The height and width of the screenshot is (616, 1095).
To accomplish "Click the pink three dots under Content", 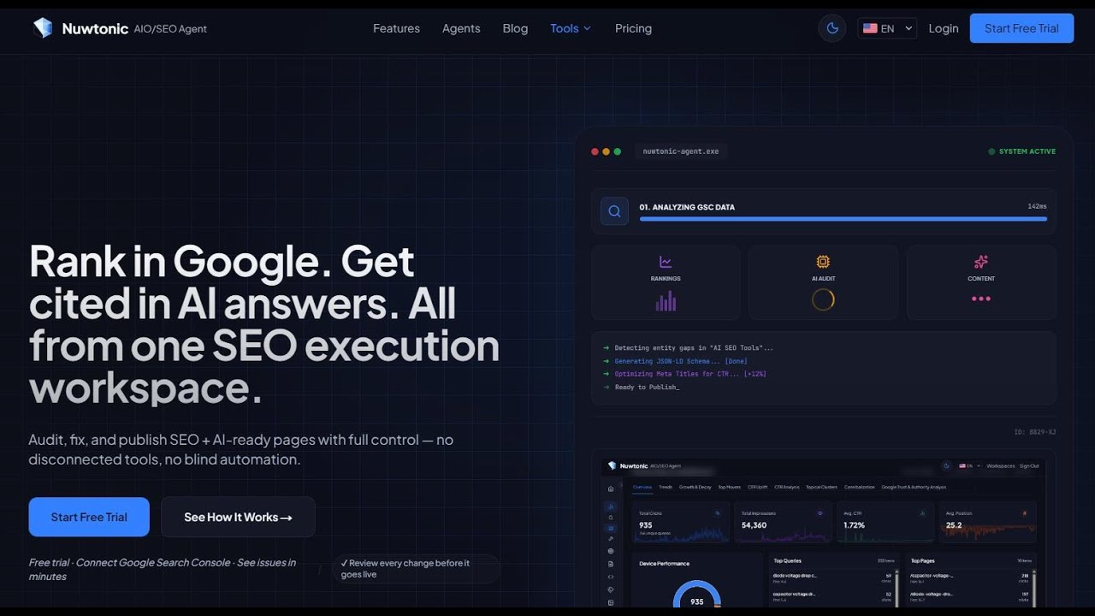I will [981, 299].
